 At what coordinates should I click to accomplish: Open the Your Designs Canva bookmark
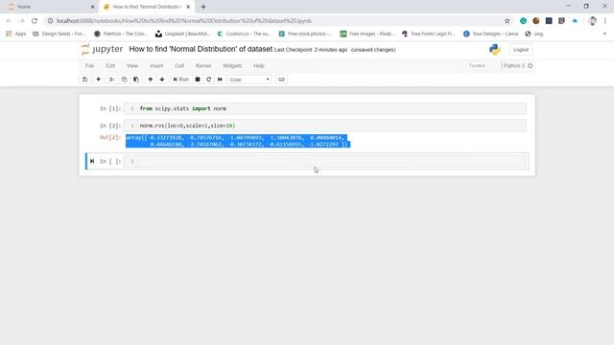click(490, 34)
